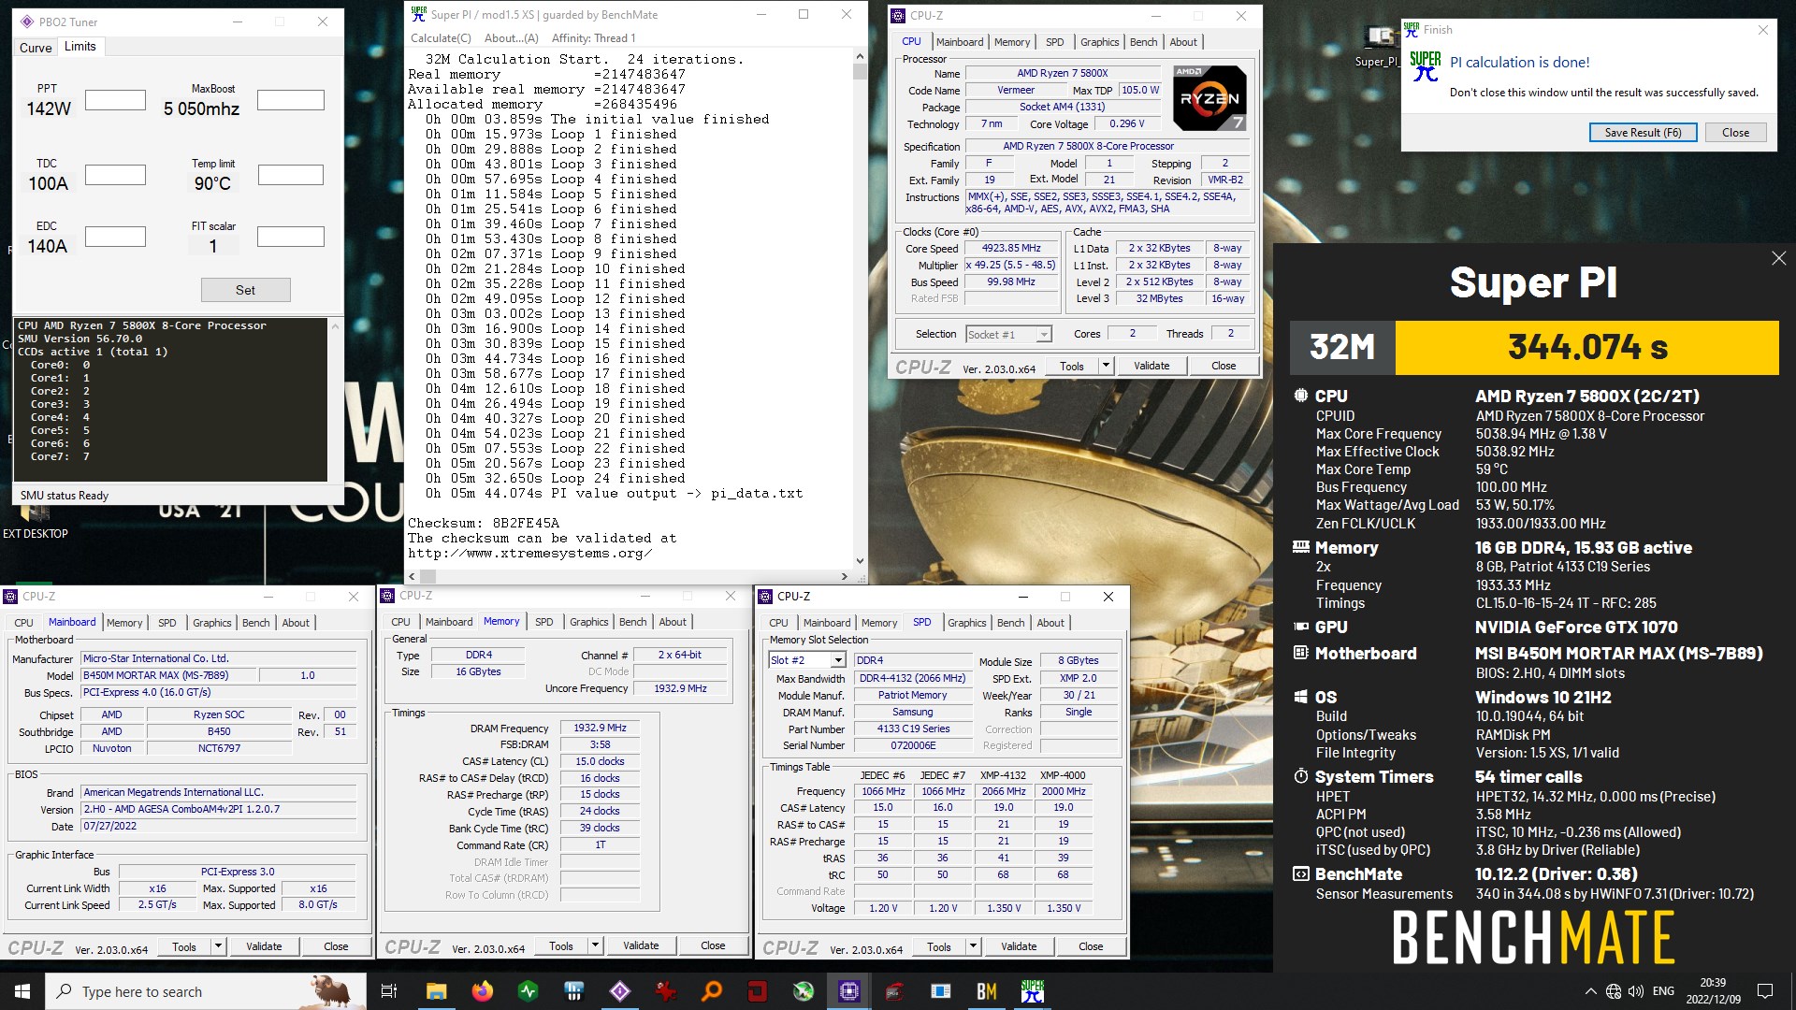Open the orange magnifier taskbar icon
1796x1010 pixels.
click(x=712, y=991)
